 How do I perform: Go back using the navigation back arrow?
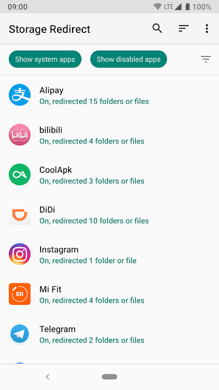click(48, 377)
